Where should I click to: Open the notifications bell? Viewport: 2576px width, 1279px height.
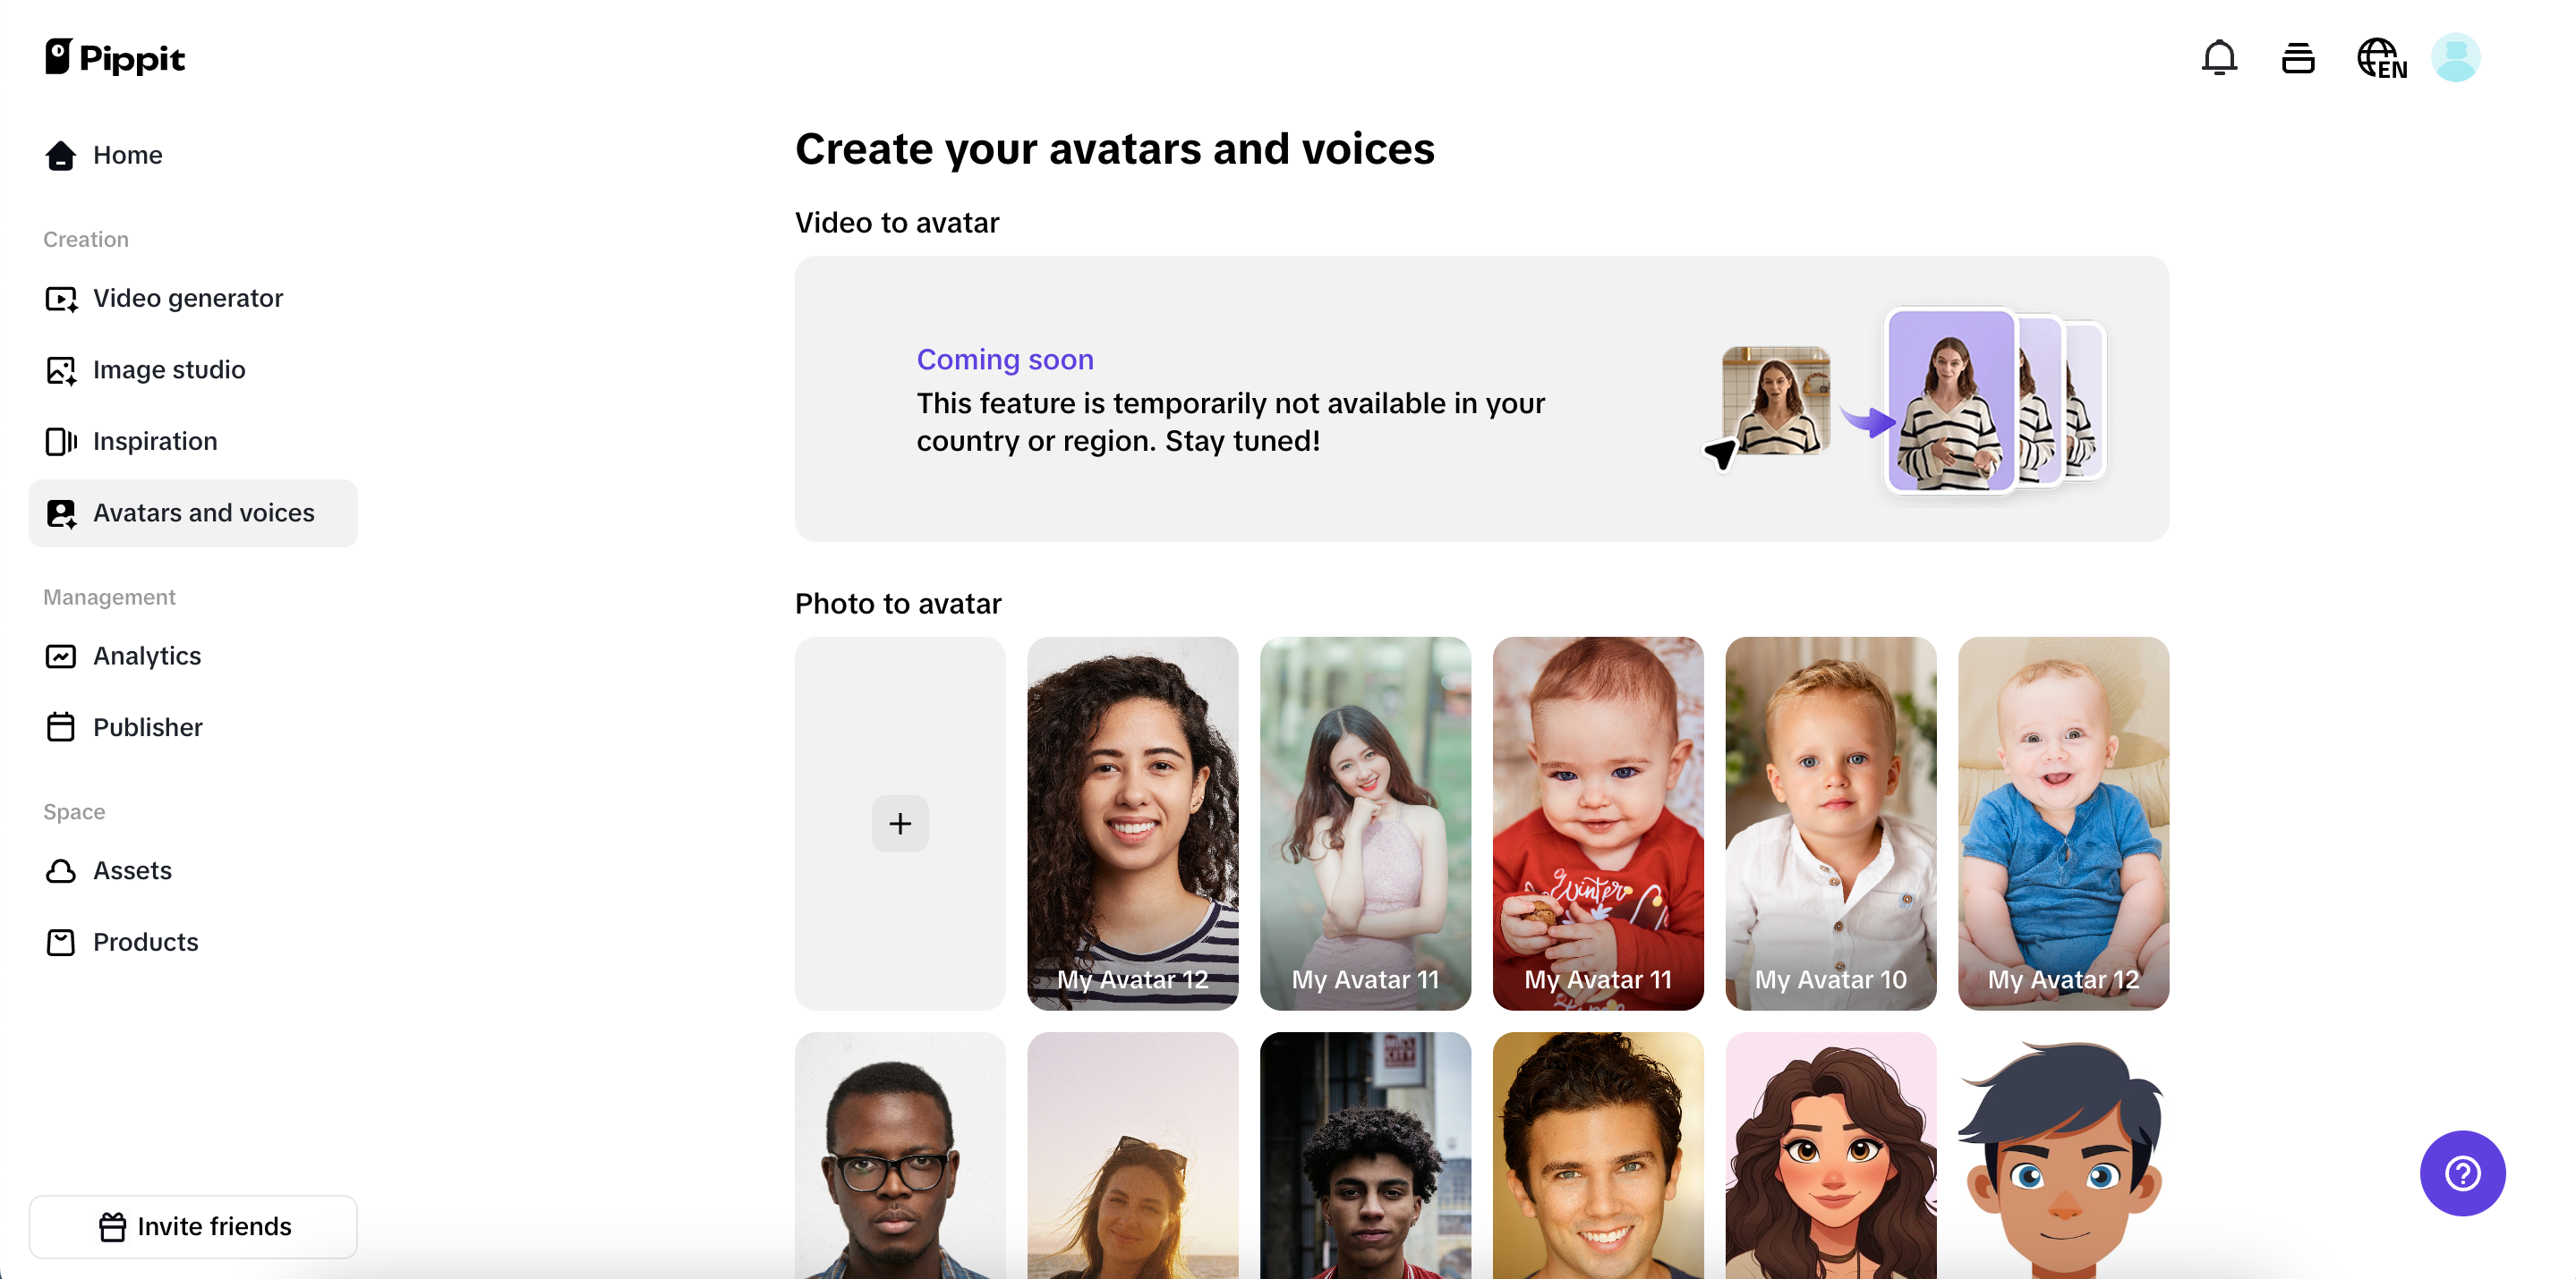[x=2218, y=58]
